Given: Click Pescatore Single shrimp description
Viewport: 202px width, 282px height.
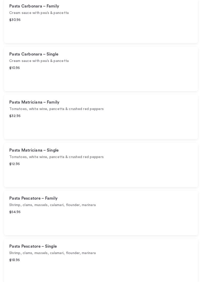Looking at the screenshot, I should pos(52,253).
